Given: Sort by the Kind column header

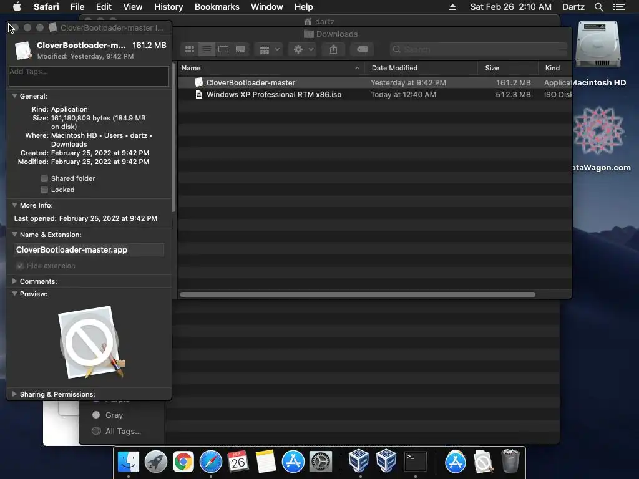Looking at the screenshot, I should point(555,68).
